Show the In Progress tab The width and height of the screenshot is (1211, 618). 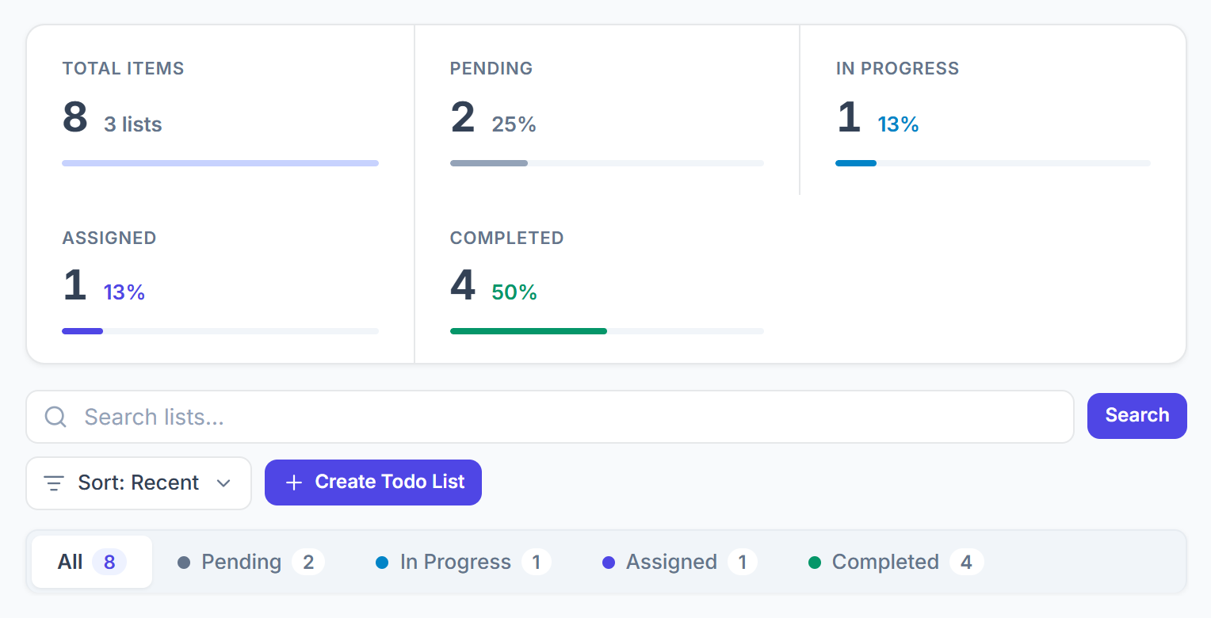463,562
